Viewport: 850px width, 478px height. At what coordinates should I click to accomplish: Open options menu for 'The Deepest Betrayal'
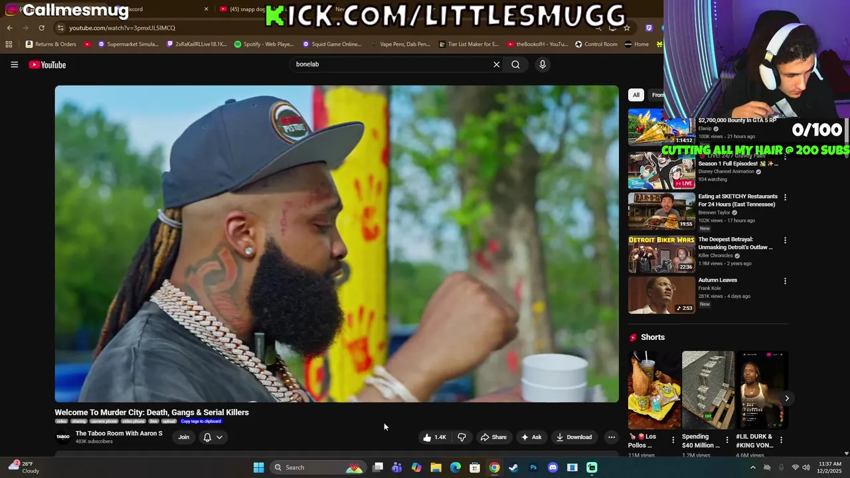[x=785, y=240]
